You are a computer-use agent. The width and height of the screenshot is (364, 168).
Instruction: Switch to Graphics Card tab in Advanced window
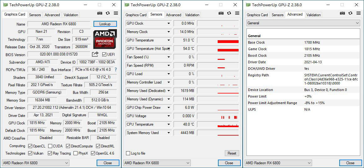pyautogui.click(x=257, y=15)
